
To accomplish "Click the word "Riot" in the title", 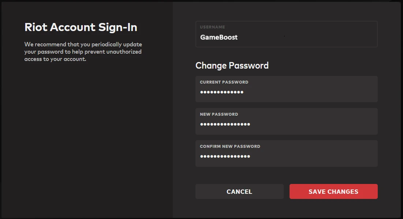I will point(36,27).
